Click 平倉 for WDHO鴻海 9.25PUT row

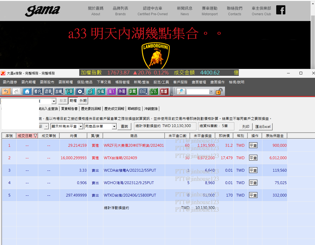coord(253,183)
